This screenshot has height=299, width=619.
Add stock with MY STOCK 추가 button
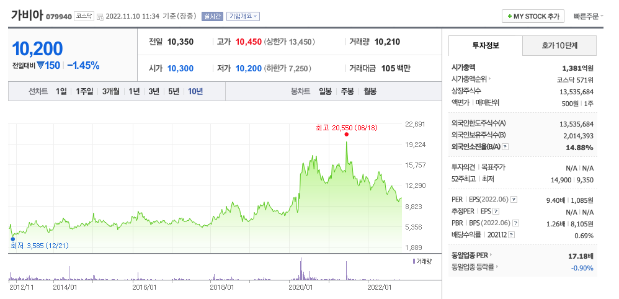533,17
